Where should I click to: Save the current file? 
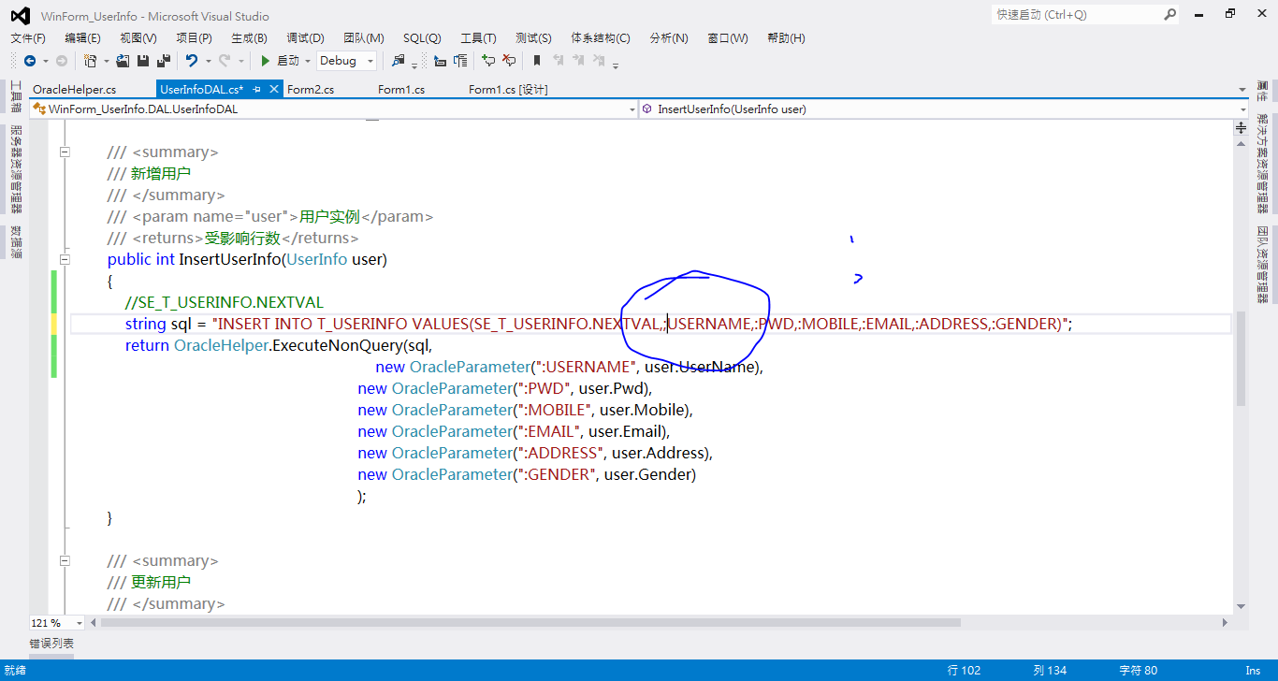click(x=140, y=61)
